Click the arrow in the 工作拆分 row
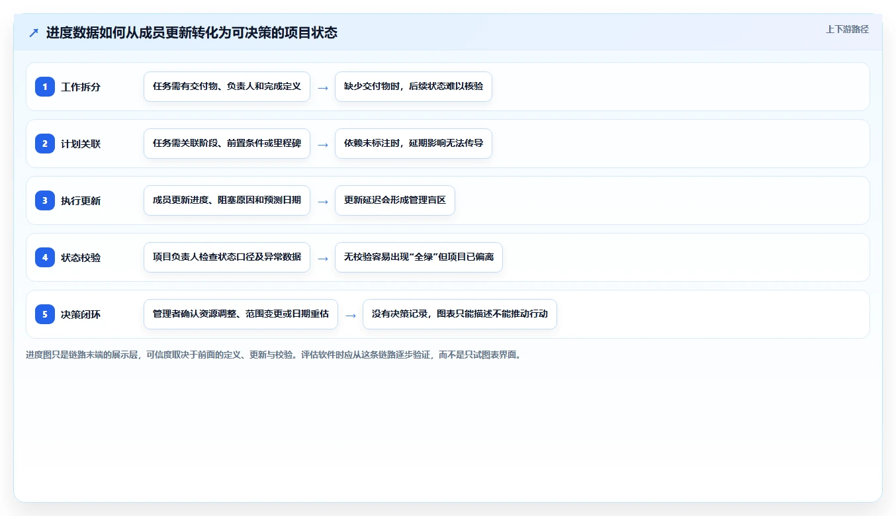The height and width of the screenshot is (516, 896). point(323,87)
